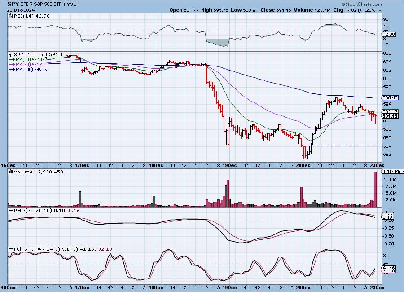Click the 19Dec label on the bottom time axis

tap(229, 288)
